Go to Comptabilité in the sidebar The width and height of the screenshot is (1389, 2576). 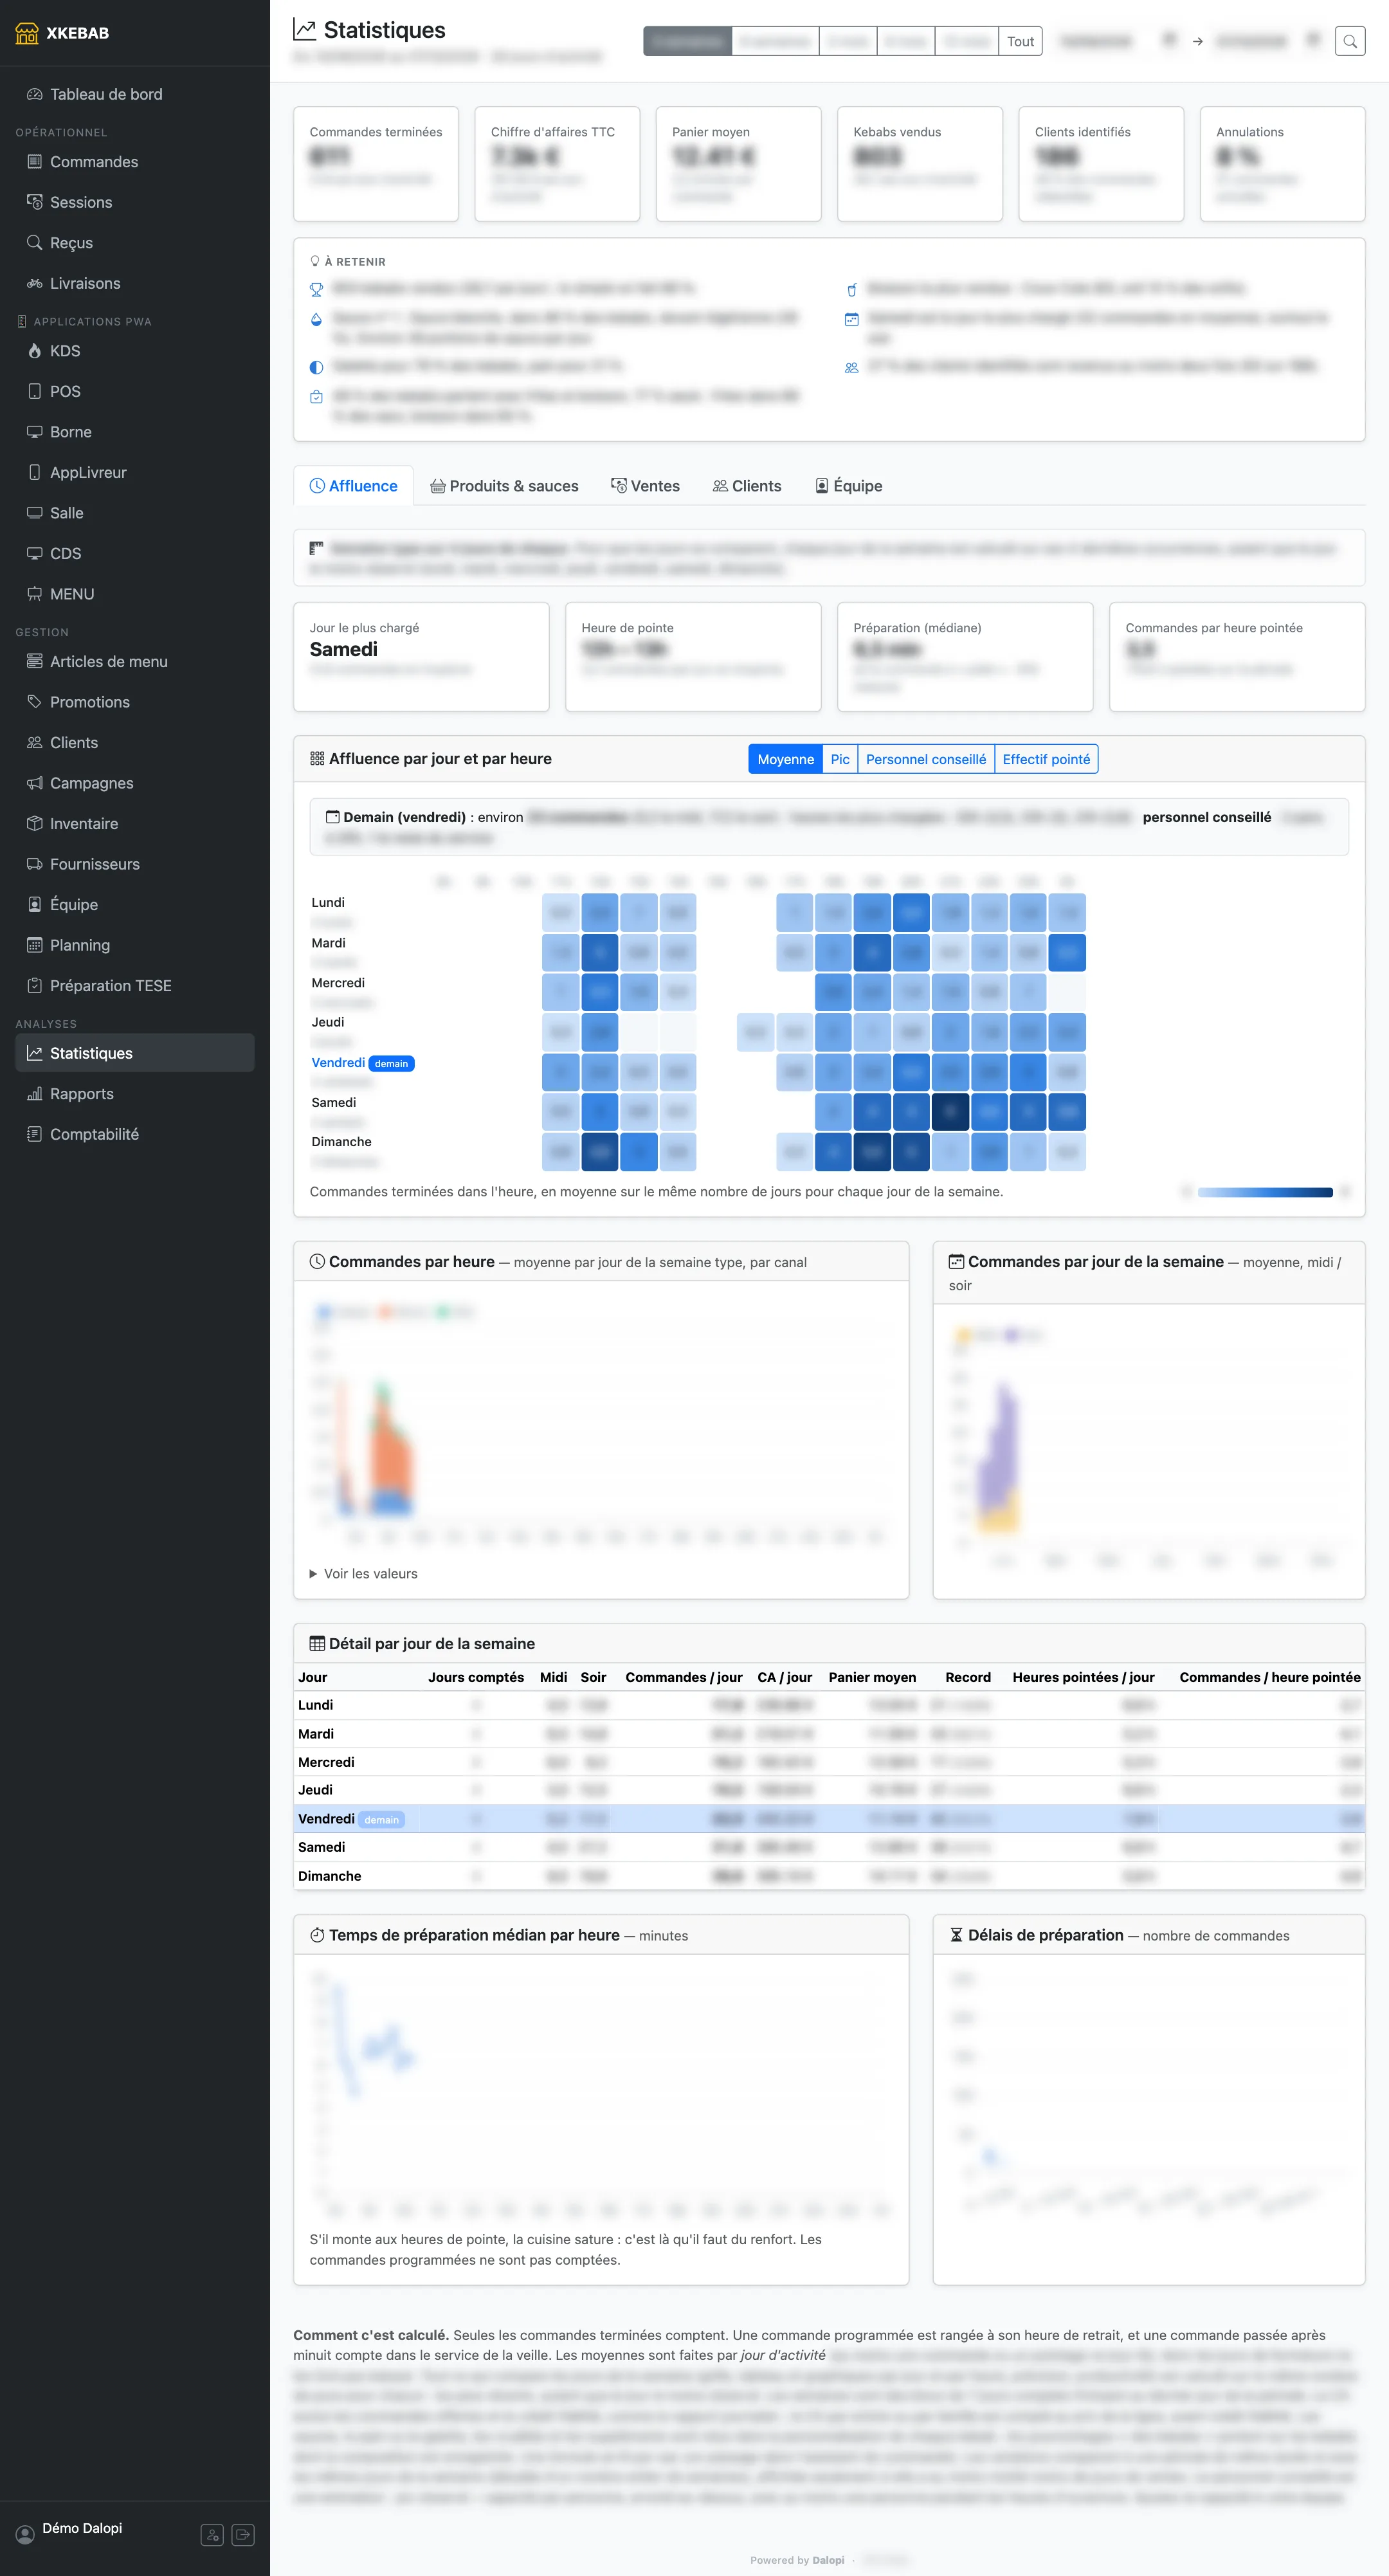(135, 1134)
